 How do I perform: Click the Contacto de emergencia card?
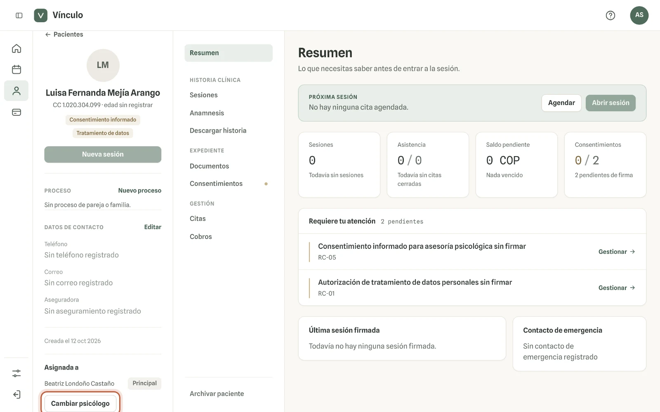579,344
